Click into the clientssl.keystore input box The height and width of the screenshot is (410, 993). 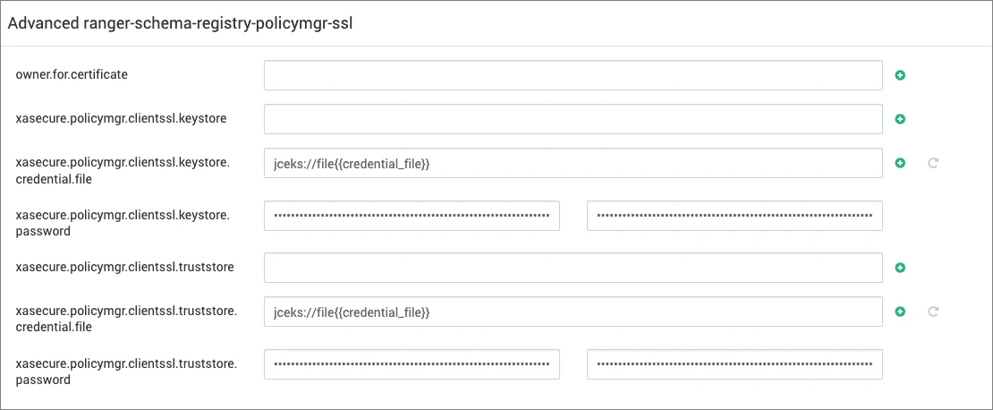click(573, 119)
